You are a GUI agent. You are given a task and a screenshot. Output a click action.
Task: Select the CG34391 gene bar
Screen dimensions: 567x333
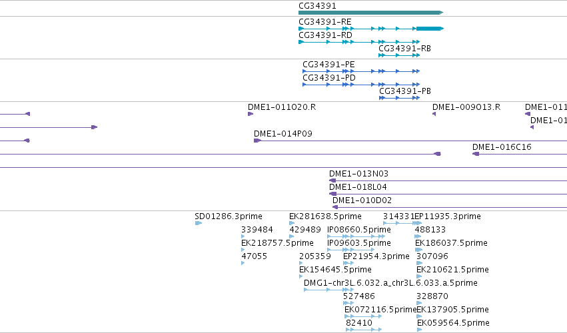click(x=370, y=13)
